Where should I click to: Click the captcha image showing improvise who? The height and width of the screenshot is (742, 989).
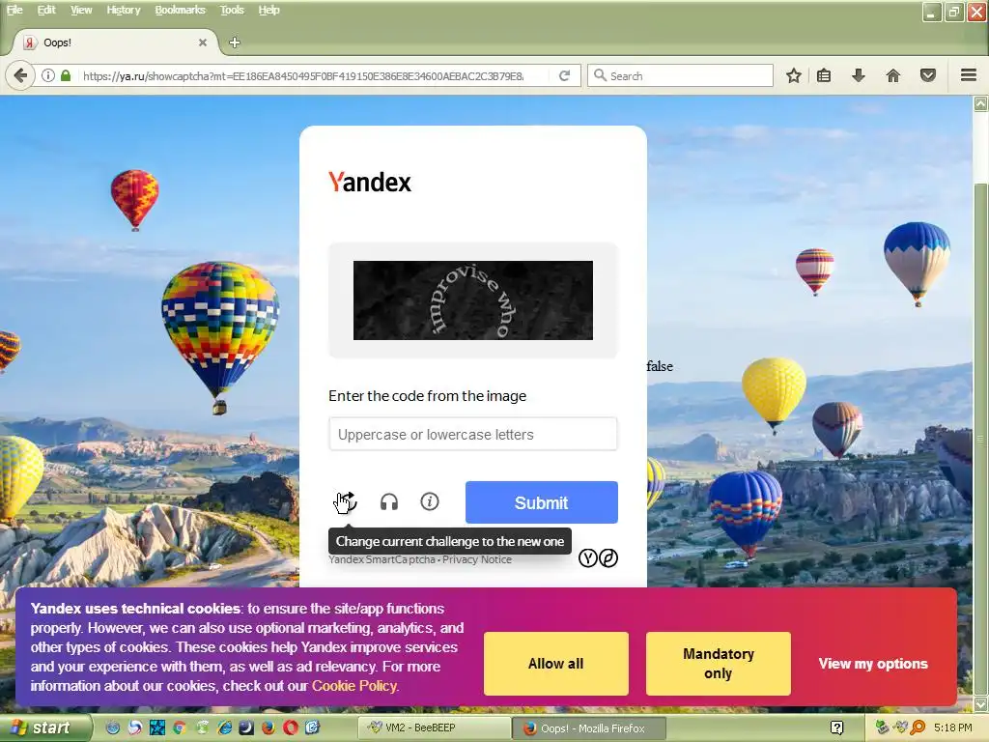pyautogui.click(x=472, y=300)
